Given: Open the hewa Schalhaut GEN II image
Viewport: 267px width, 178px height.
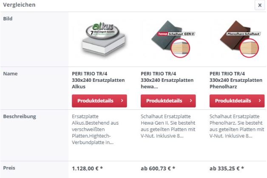Looking at the screenshot, I should [173, 39].
